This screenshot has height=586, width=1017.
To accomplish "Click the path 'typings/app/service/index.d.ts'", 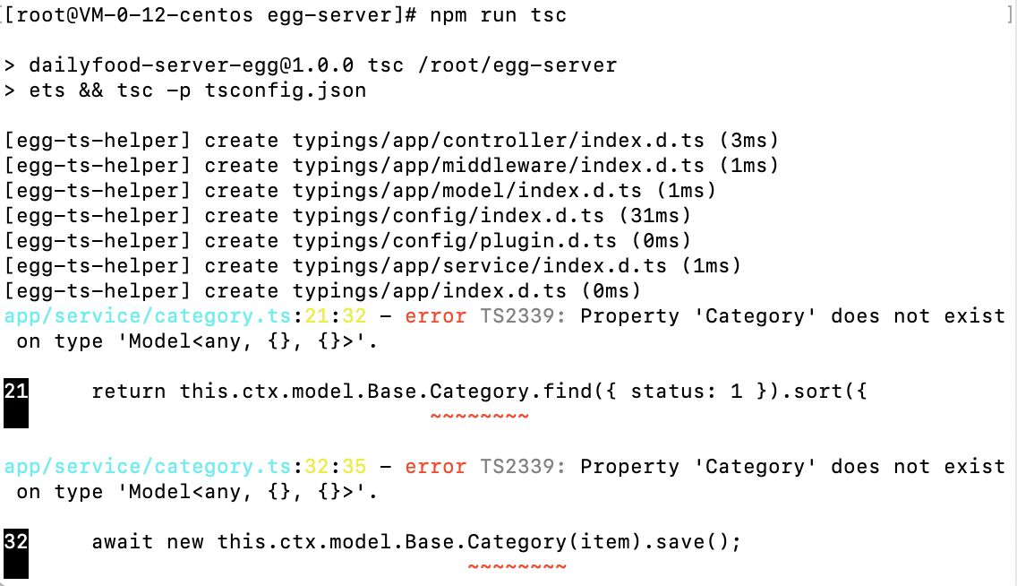I will [479, 266].
